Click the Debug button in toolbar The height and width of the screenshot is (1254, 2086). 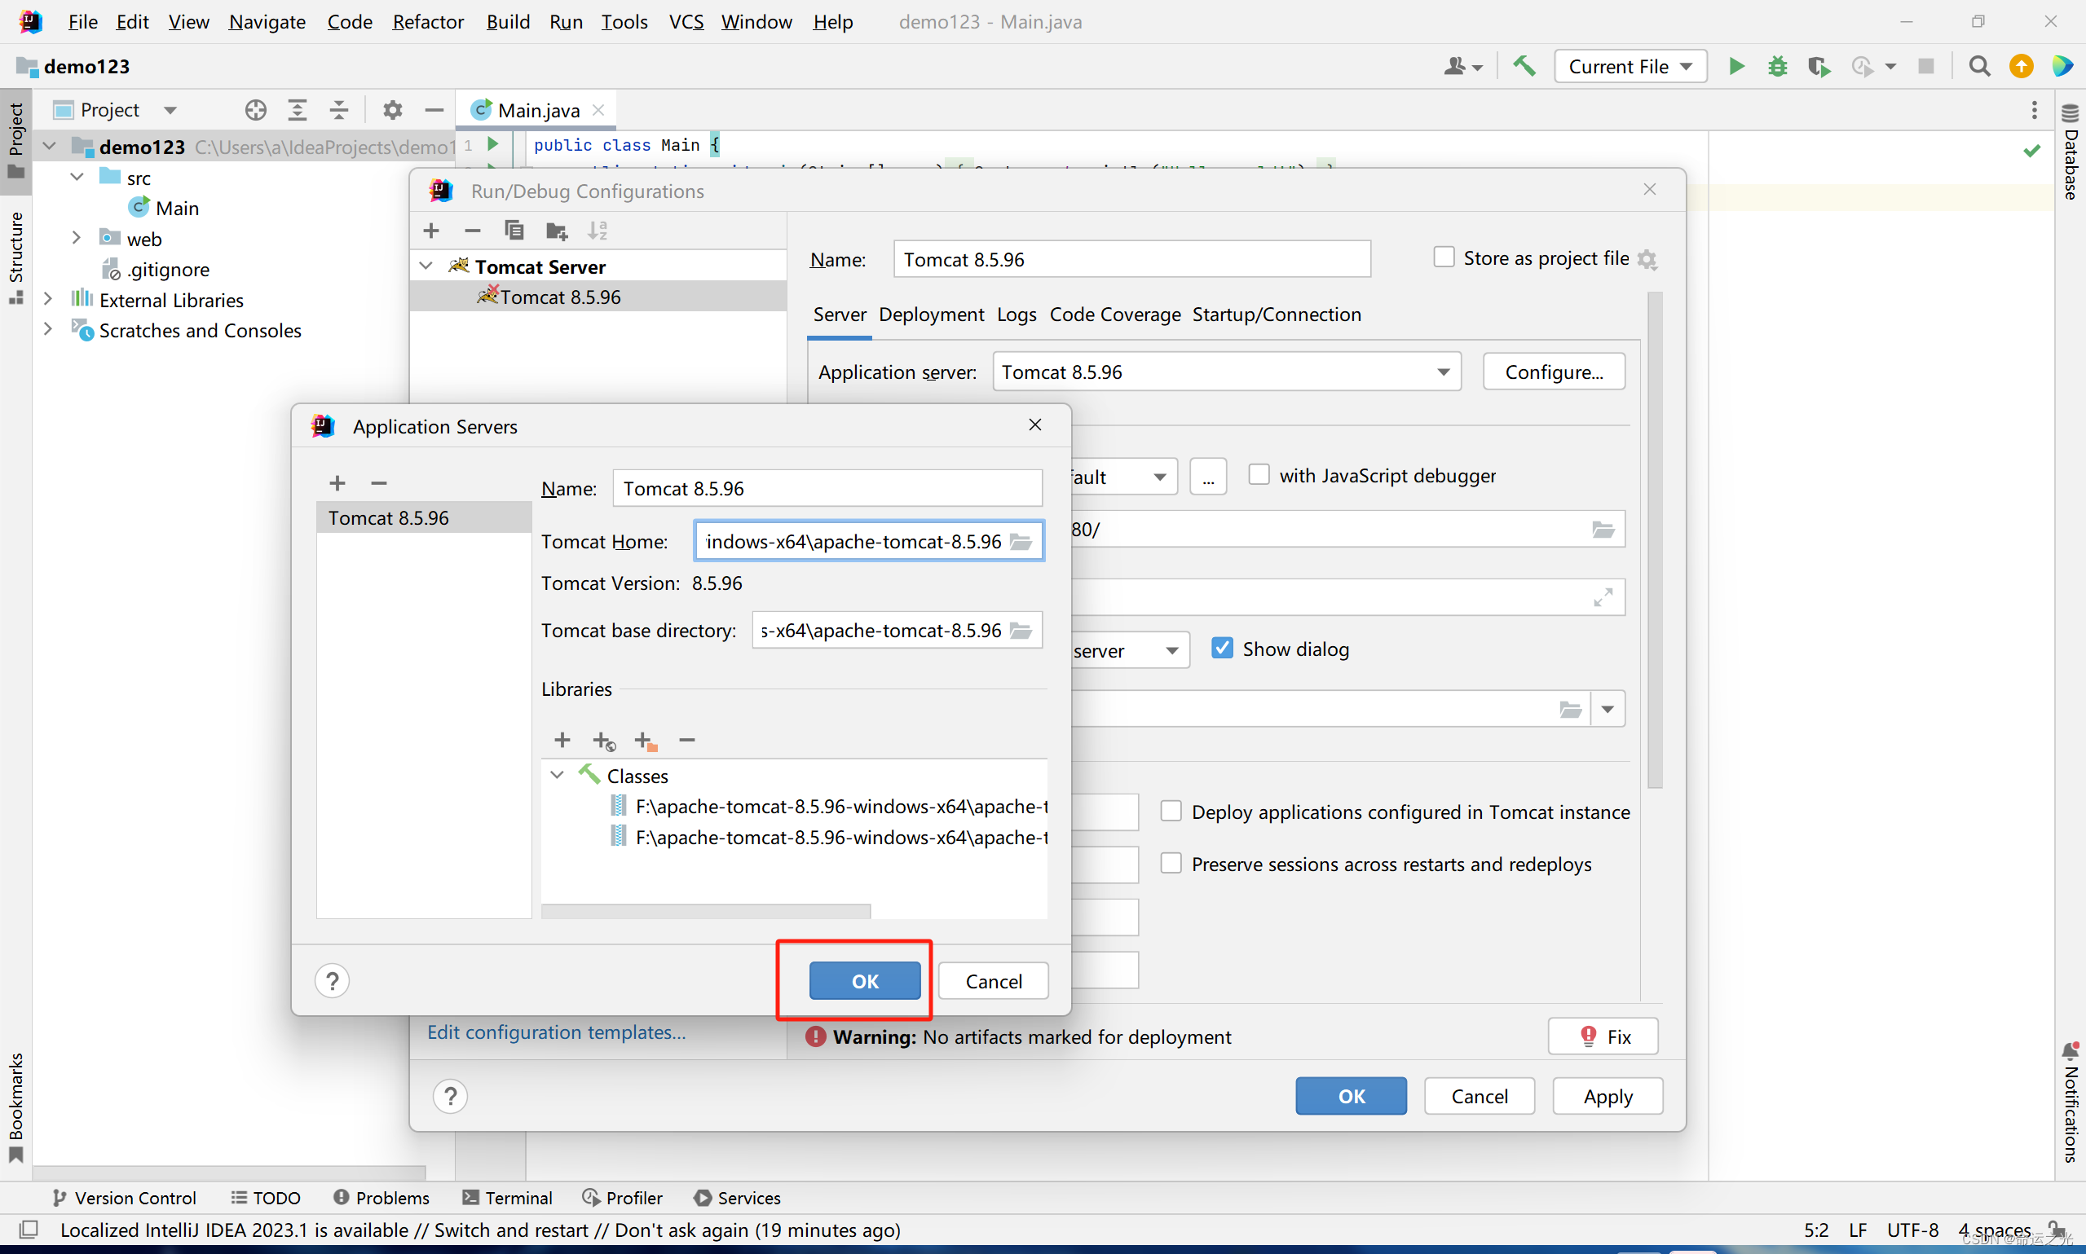click(x=1776, y=67)
